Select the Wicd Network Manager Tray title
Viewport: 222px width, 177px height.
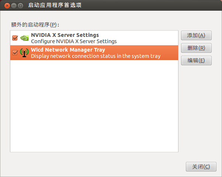click(68, 50)
